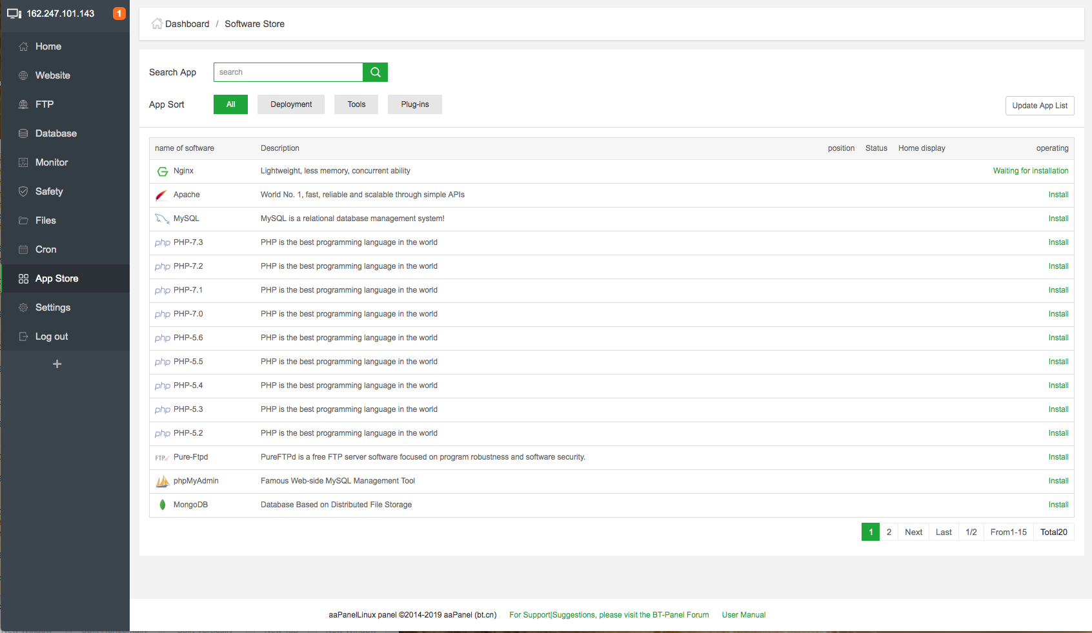Select the Tools app sort filter
The width and height of the screenshot is (1092, 633).
(356, 104)
